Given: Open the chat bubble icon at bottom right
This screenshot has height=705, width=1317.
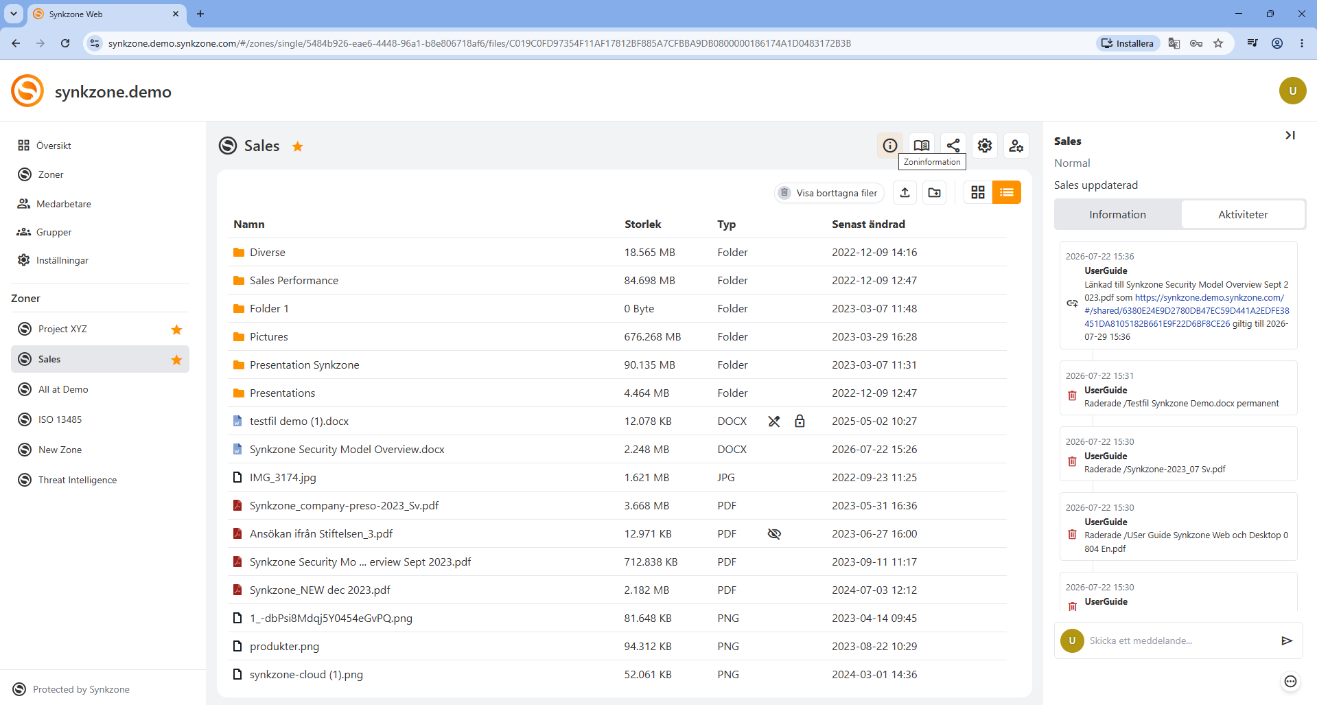Looking at the screenshot, I should point(1290,682).
